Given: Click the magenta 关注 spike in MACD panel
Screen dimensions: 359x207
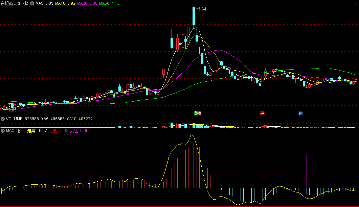Looking at the screenshot, I should pos(307,171).
